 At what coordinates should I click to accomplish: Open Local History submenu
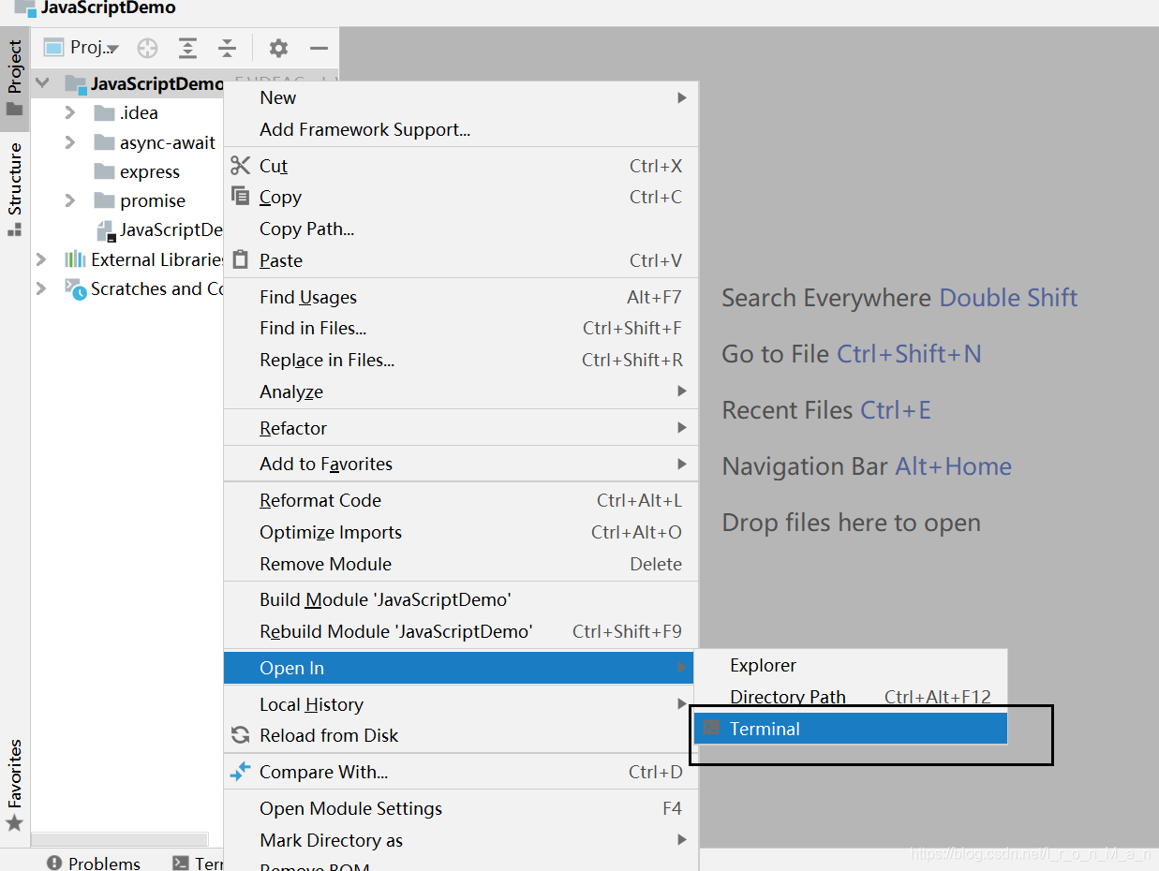pyautogui.click(x=461, y=704)
